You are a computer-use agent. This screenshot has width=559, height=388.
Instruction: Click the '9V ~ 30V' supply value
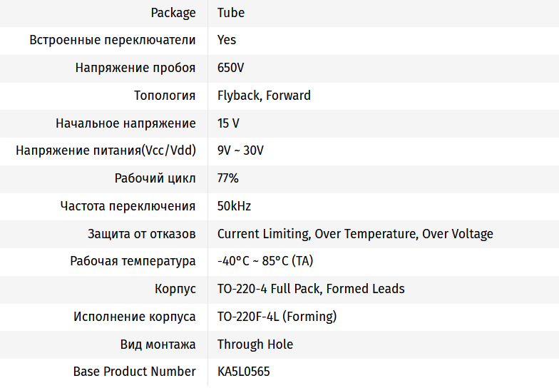click(240, 150)
